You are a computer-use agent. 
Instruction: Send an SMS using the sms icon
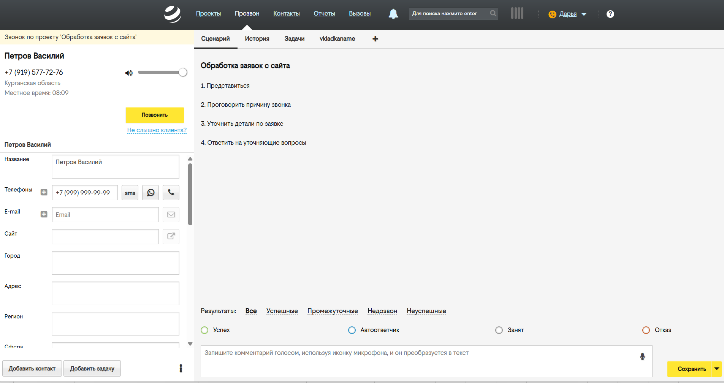click(130, 193)
